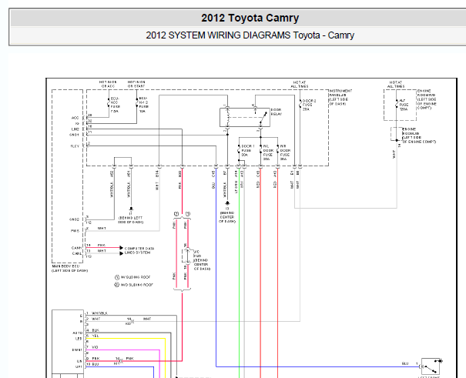Screen dimensions: 466x378
Task: Click the '2012 Toyota Camry' heading
Action: (250, 18)
